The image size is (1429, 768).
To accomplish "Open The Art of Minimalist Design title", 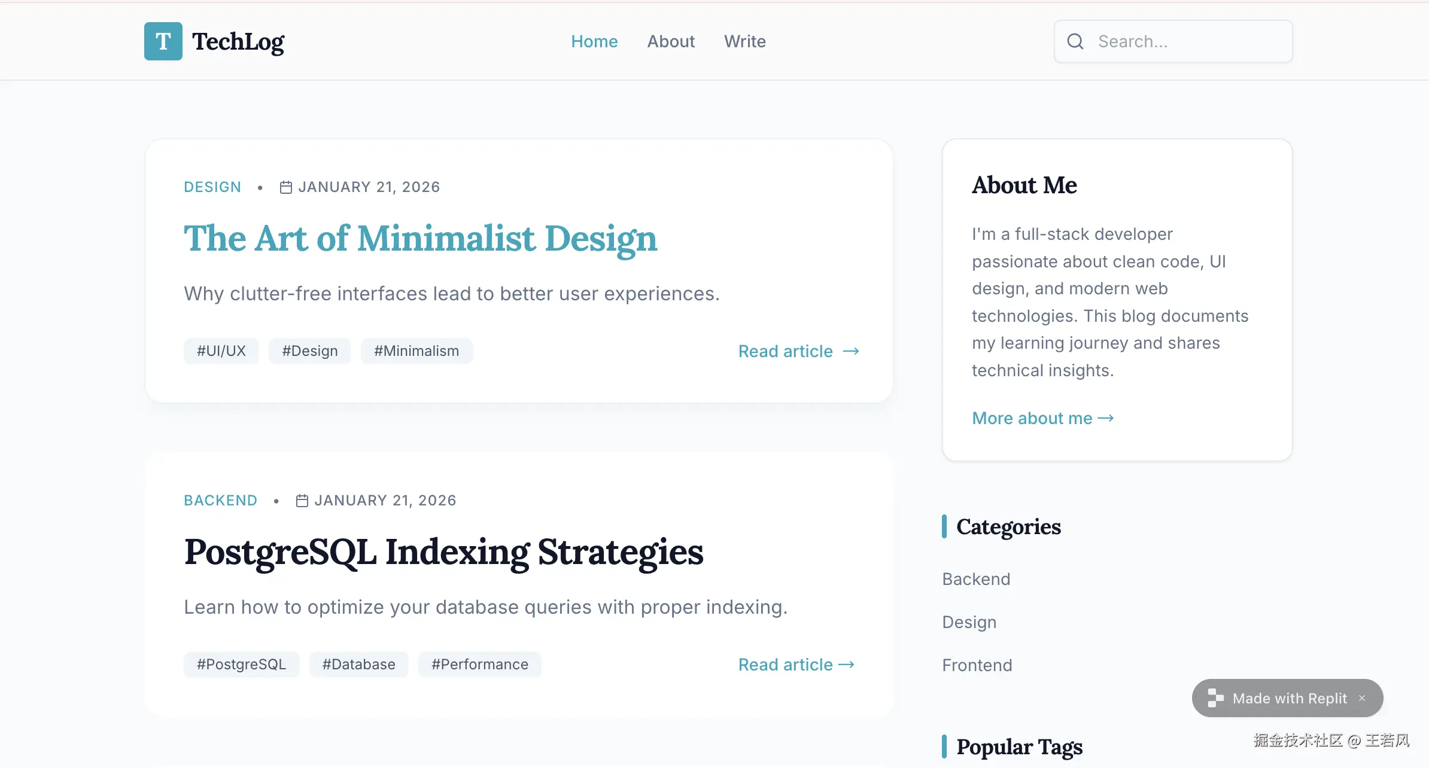I will (420, 238).
